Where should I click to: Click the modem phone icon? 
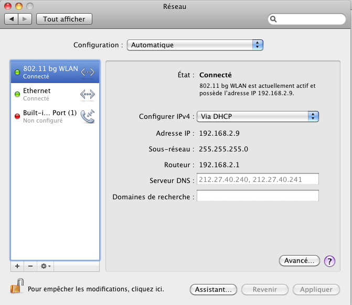point(88,116)
